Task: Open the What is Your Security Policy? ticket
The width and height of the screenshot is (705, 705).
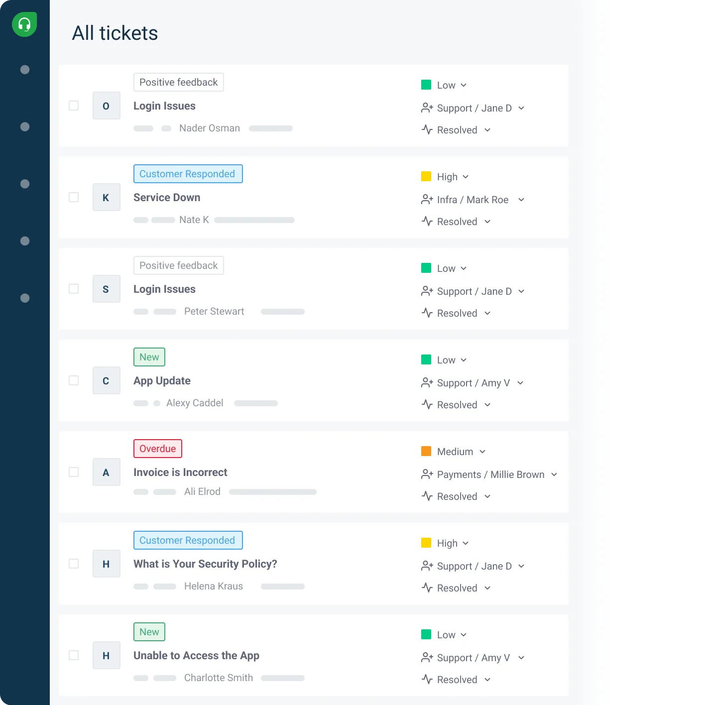Action: 205,564
